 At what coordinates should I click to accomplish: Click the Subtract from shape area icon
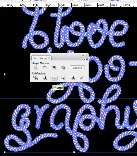click(x=45, y=68)
